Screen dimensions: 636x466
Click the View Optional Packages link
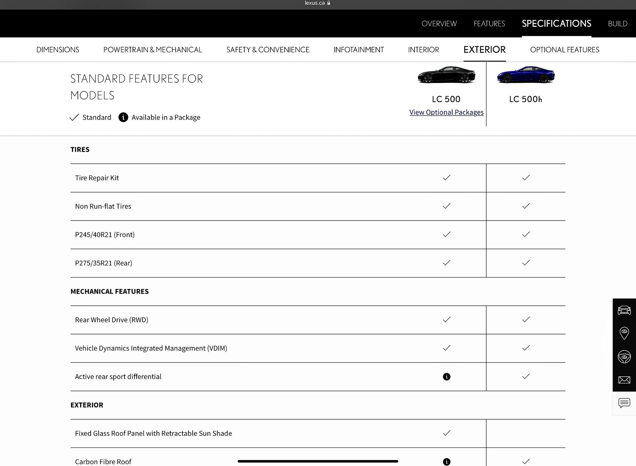pos(446,112)
